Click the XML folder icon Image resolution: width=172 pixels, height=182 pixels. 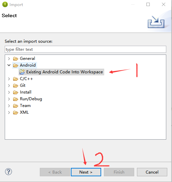[16, 112]
